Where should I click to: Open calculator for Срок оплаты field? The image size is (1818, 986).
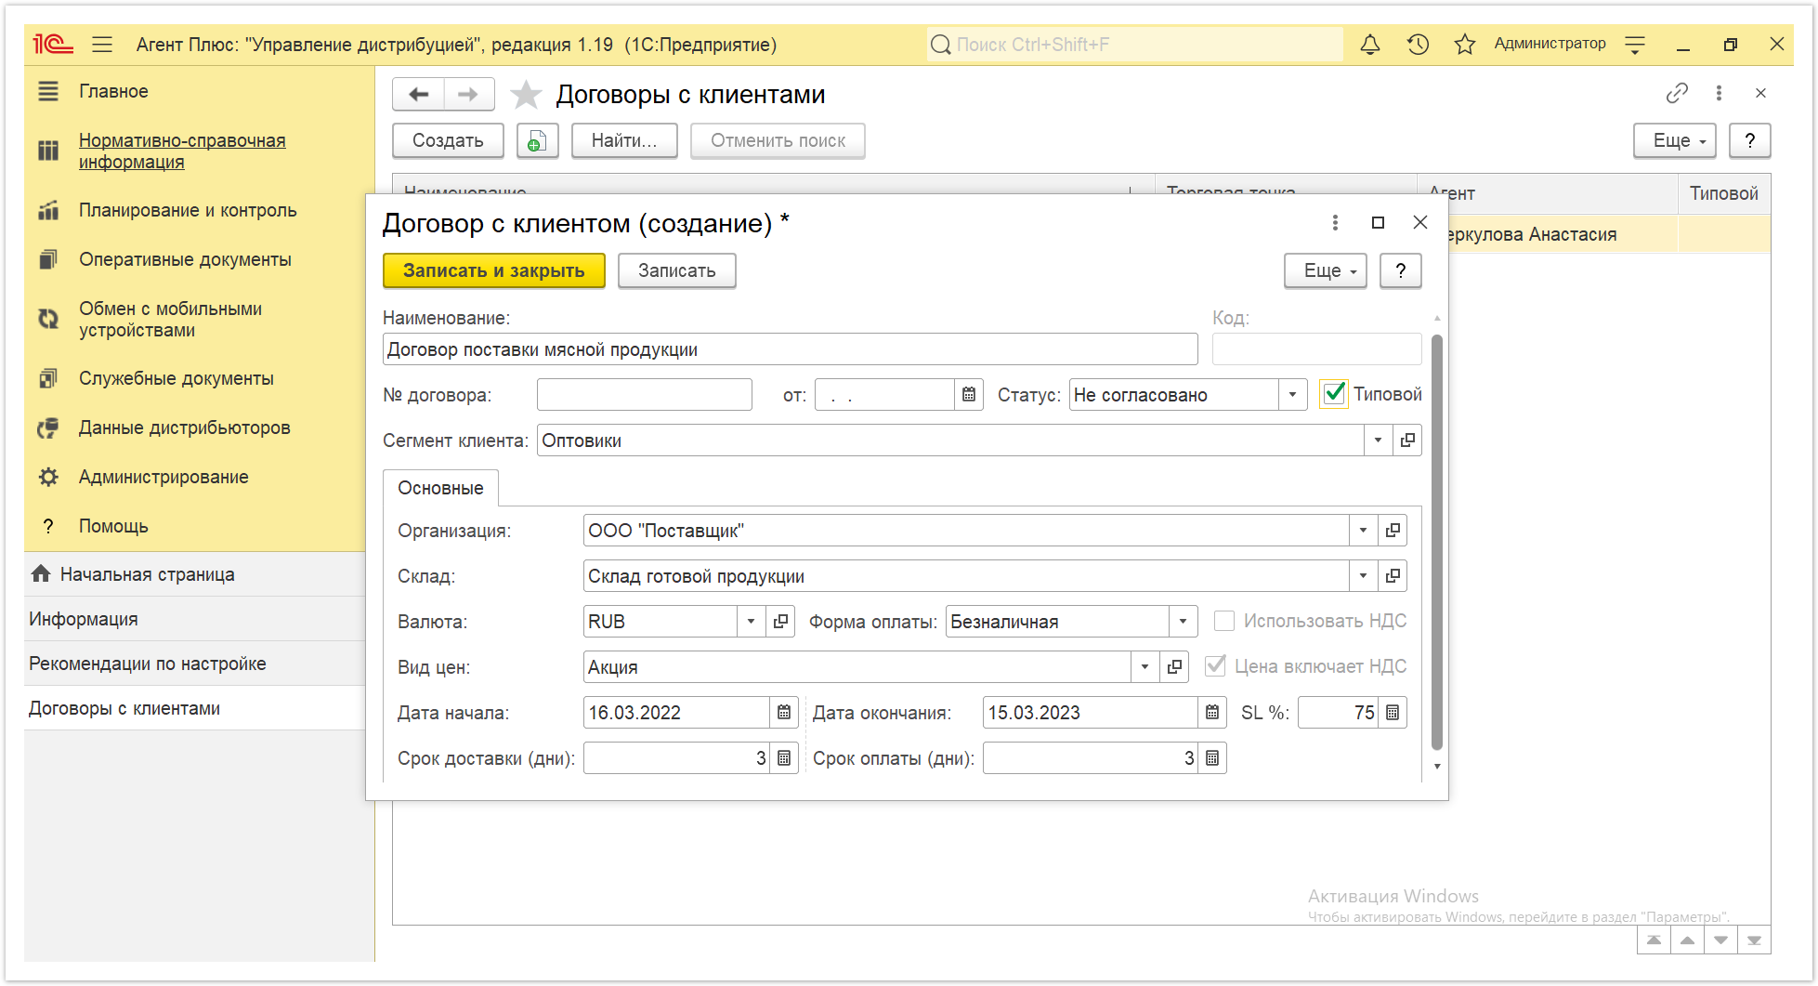1212,757
